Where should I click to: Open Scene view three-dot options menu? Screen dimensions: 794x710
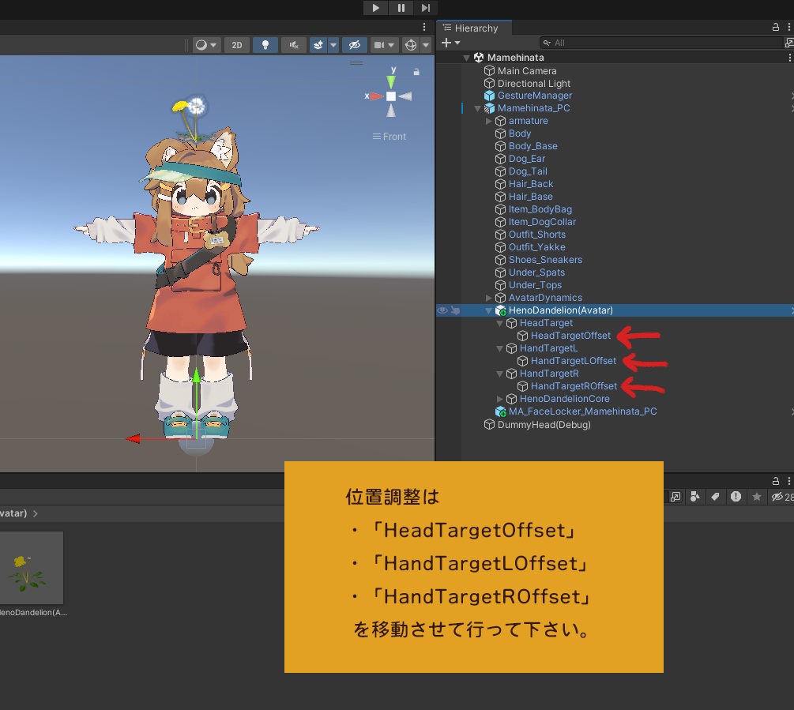[424, 27]
